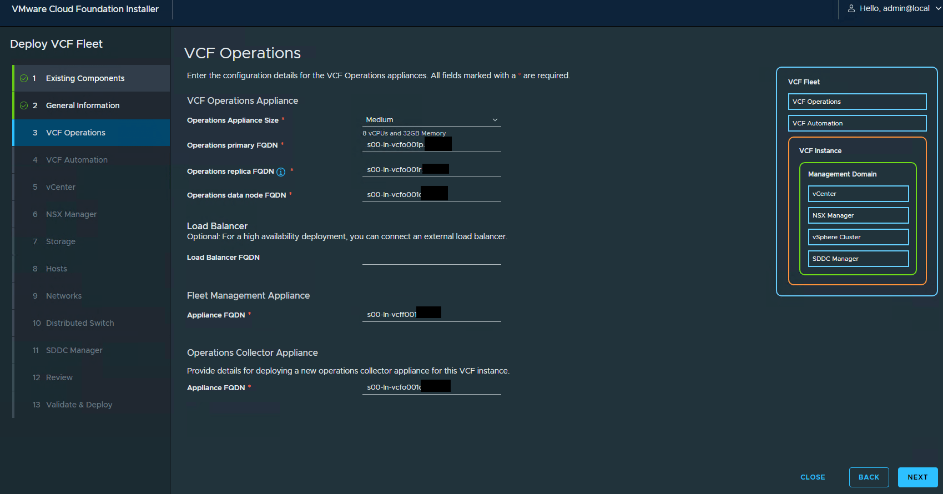Viewport: 943px width, 494px height.
Task: Click the green check icon on General Information
Action: 24,105
